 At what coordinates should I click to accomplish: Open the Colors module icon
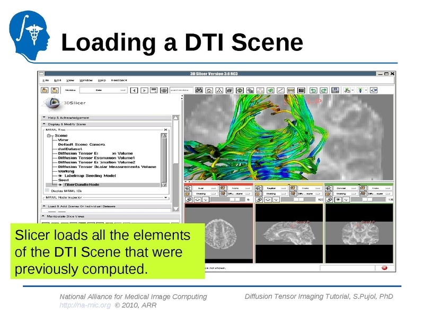point(301,90)
